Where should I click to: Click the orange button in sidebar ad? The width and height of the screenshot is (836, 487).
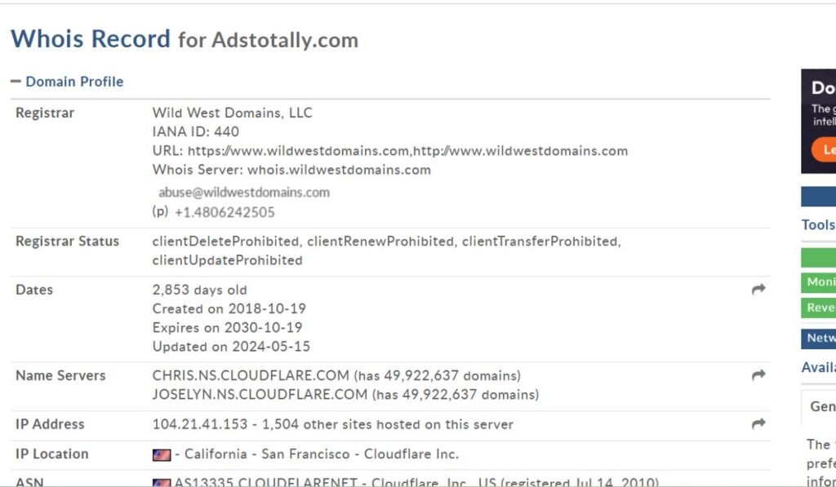[x=824, y=150]
